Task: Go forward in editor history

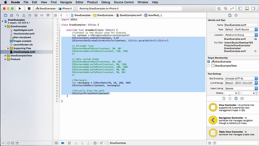Action: click(67, 15)
